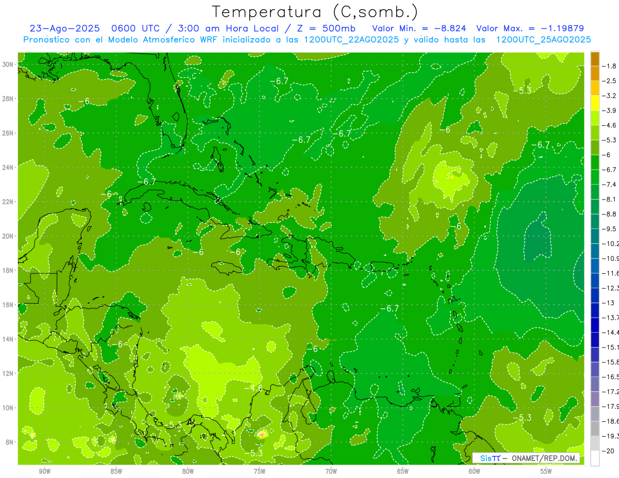The image size is (619, 478).
Task: Click the 90W longitude axis label
Action: tap(45, 472)
